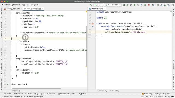Viewport: 175px width, 98px height.
Task: Open the AVD Manager icon
Action: tap(165, 5)
